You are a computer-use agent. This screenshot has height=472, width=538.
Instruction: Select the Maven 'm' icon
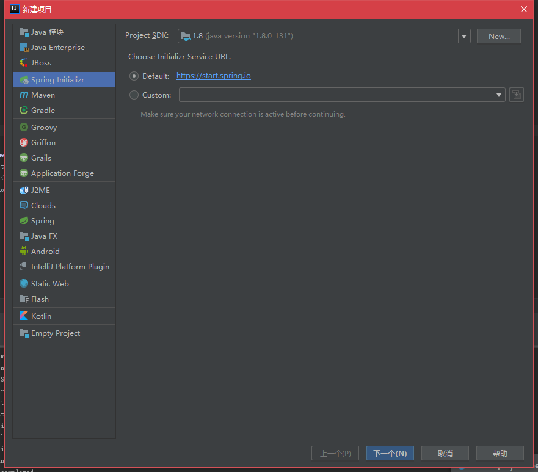pyautogui.click(x=24, y=95)
